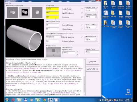
Task: Open the media player taskbar icon
Action: pos(32,100)
